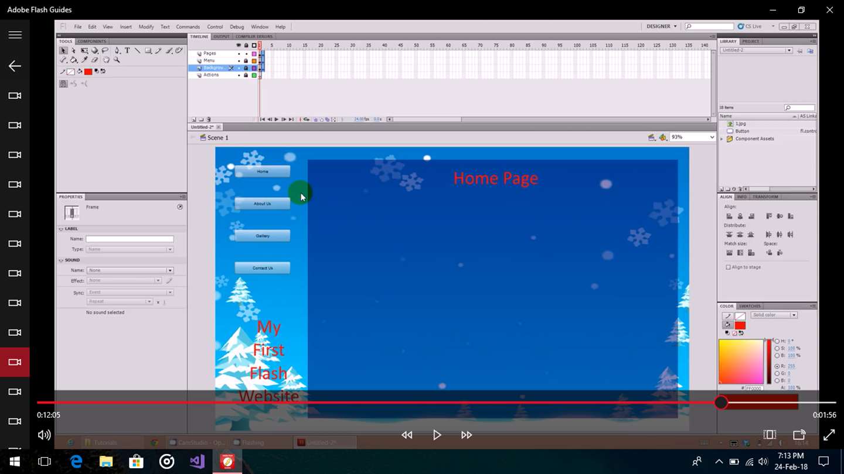Toggle lock on the Pages layer
844x474 pixels.
coord(246,53)
